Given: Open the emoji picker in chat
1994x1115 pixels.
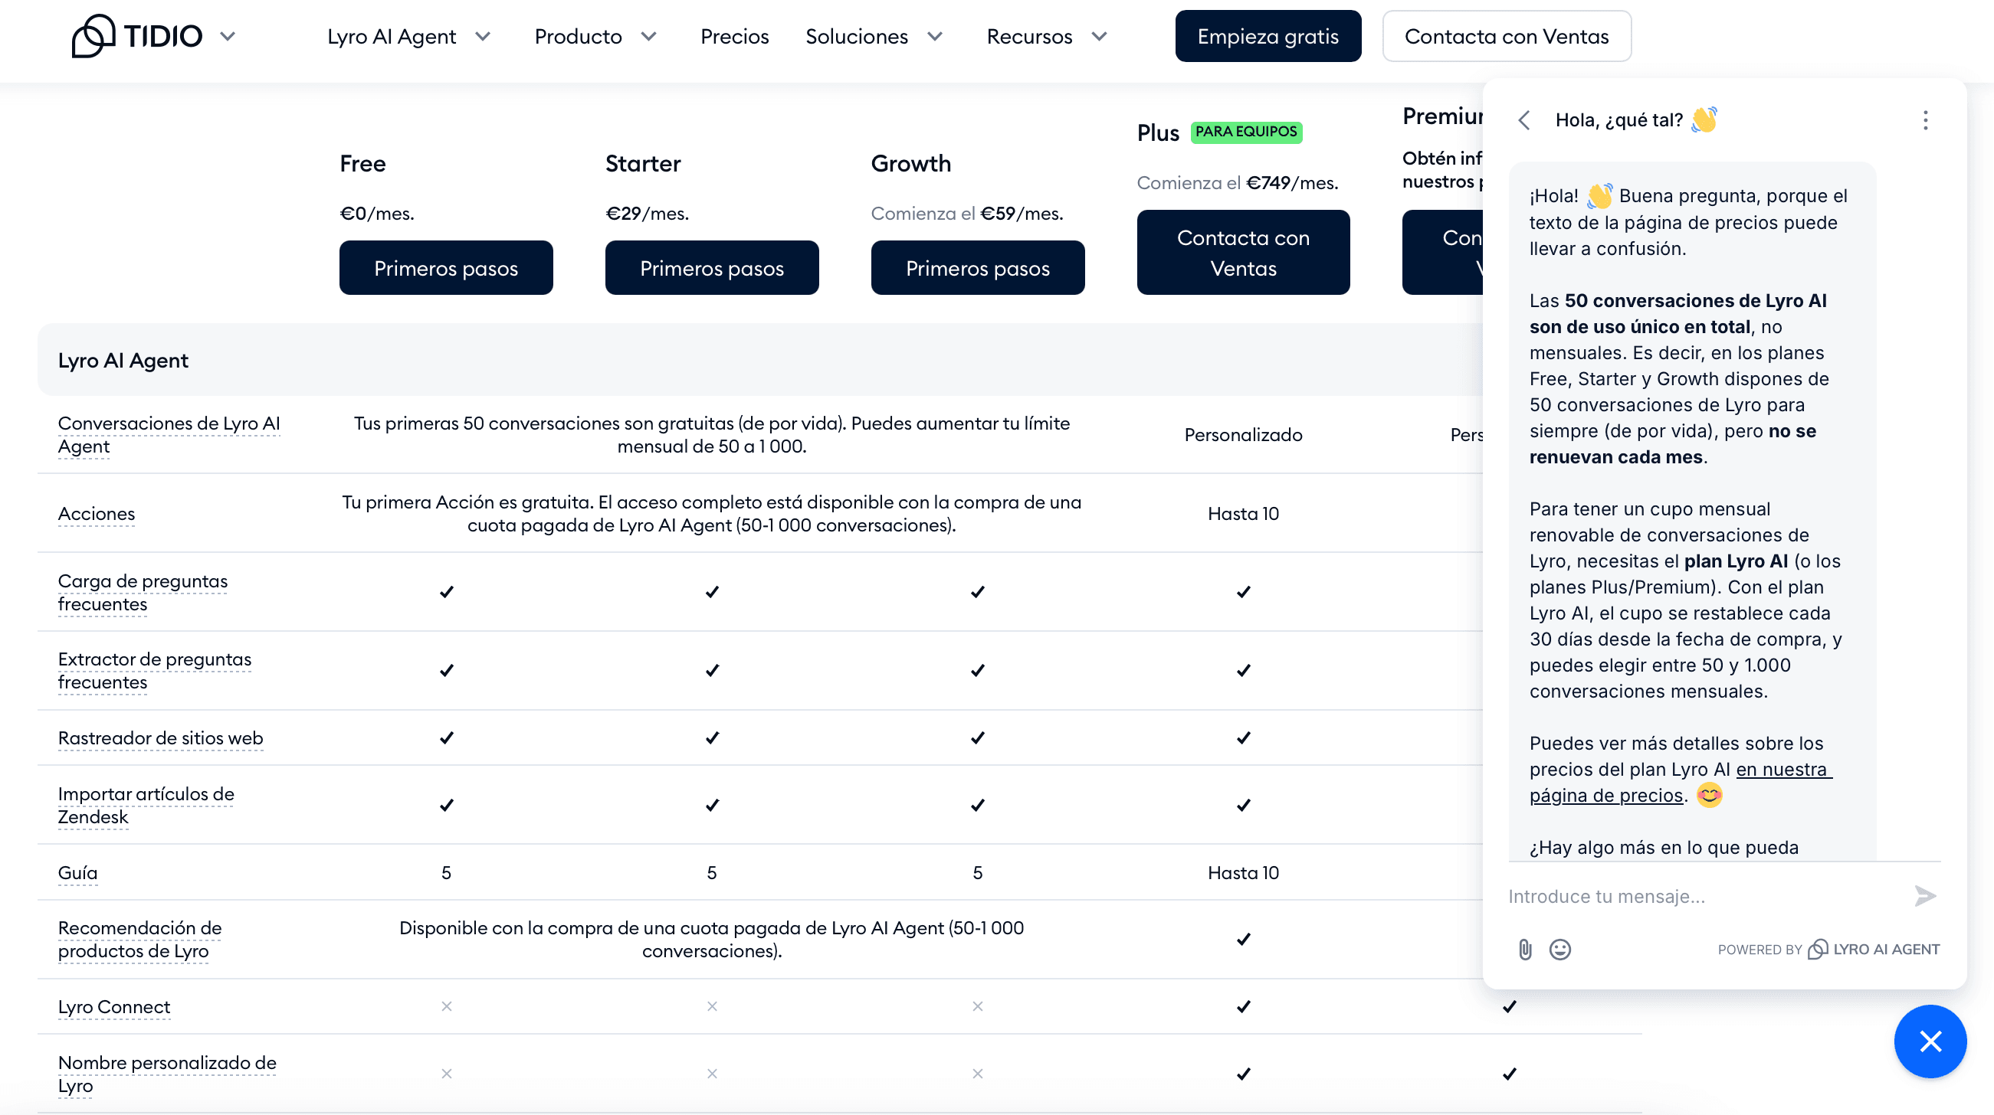Looking at the screenshot, I should (1559, 950).
